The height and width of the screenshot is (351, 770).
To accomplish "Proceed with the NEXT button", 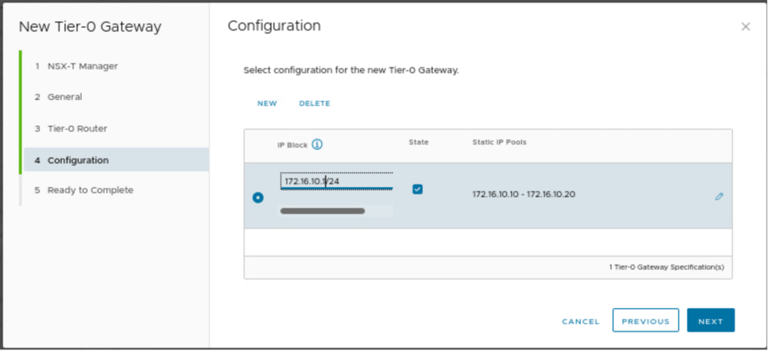I will 711,321.
